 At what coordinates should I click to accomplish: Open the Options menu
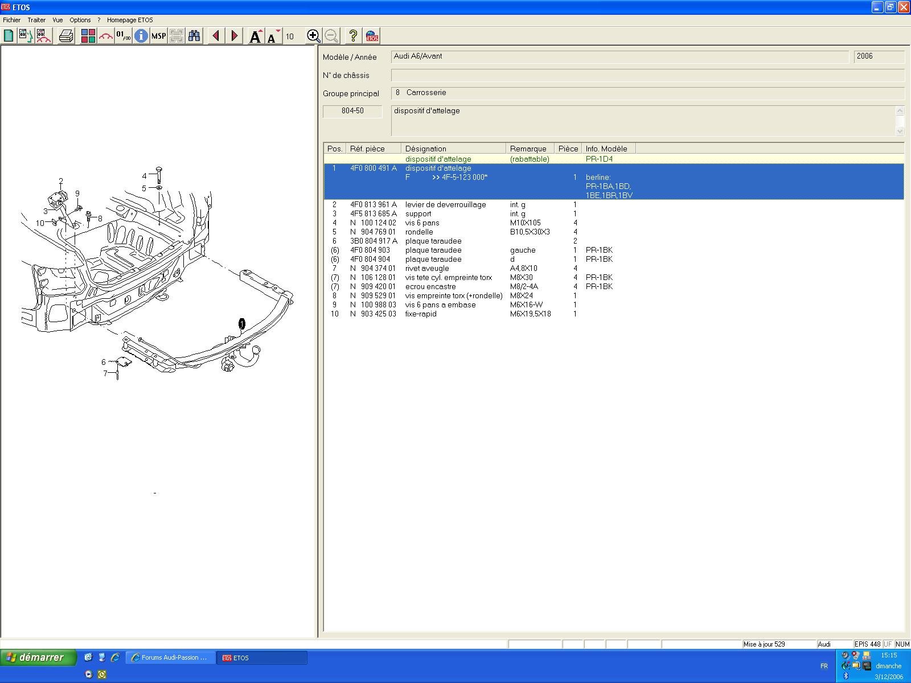click(80, 20)
